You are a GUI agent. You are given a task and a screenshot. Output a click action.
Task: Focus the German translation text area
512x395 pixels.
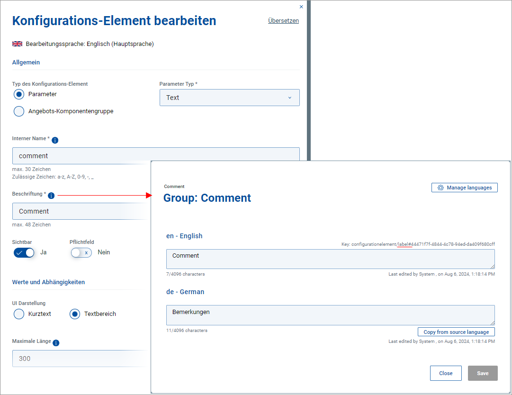[330, 315]
